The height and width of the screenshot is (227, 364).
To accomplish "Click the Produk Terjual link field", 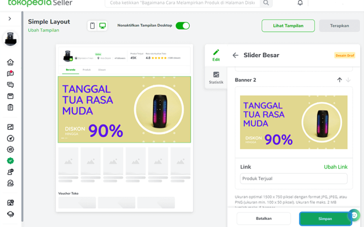I will click(293, 178).
